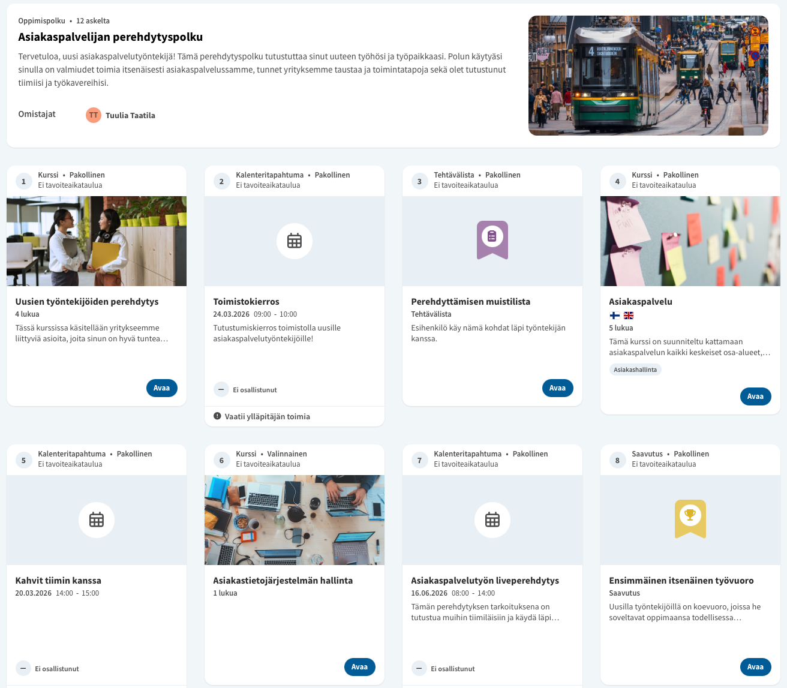Click the tram photo header image
Screen dimensions: 787x688
click(x=648, y=76)
